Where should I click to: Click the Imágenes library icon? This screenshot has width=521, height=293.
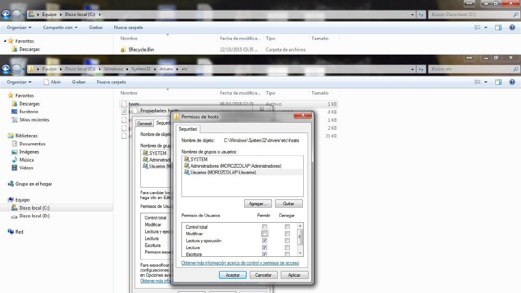[15, 152]
